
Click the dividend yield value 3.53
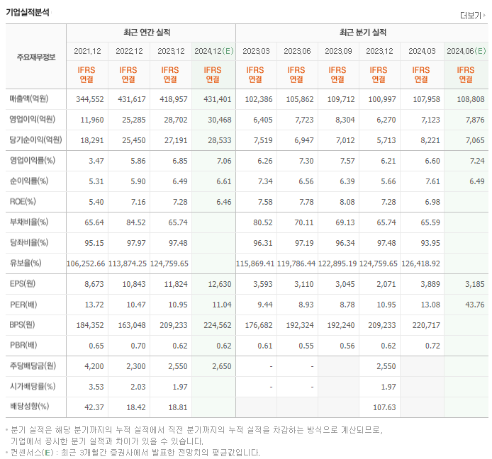click(x=96, y=387)
